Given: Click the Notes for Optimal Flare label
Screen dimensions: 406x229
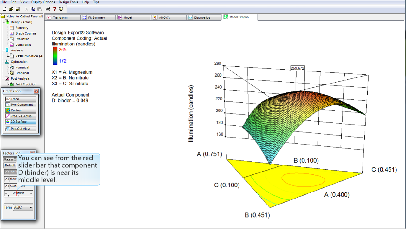Looking at the screenshot, I should [24, 17].
